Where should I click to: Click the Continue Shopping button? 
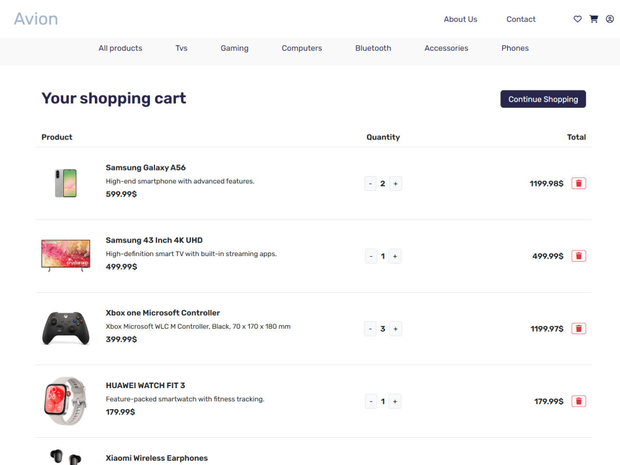click(x=543, y=99)
